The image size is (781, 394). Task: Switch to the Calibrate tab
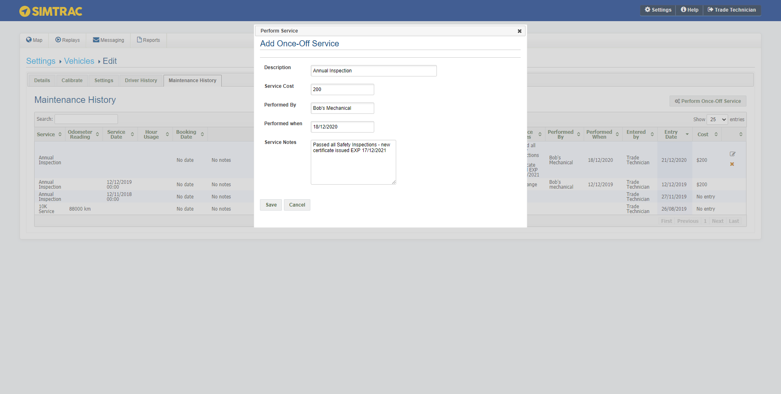click(x=72, y=81)
